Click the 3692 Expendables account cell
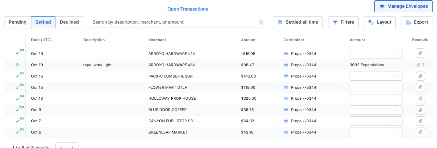The width and height of the screenshot is (437, 148). pyautogui.click(x=367, y=65)
